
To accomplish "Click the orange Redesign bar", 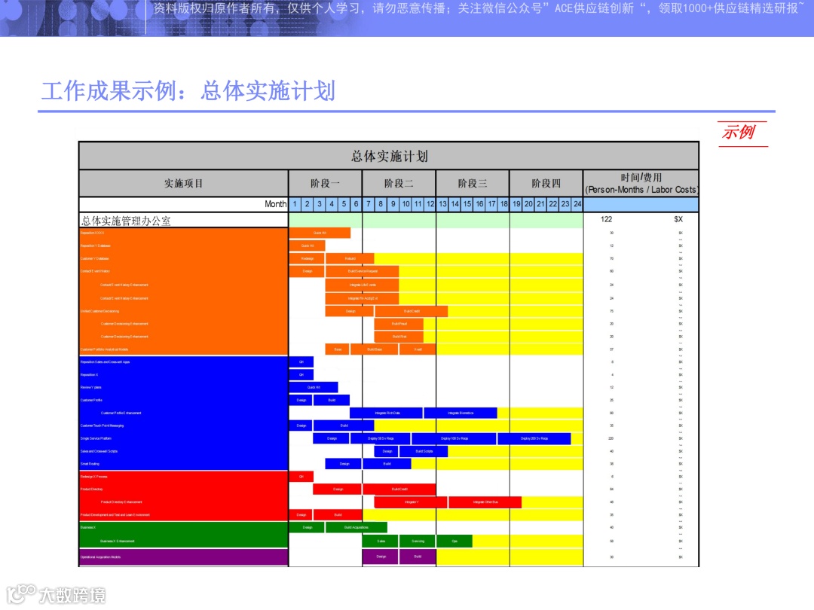I will [x=307, y=258].
